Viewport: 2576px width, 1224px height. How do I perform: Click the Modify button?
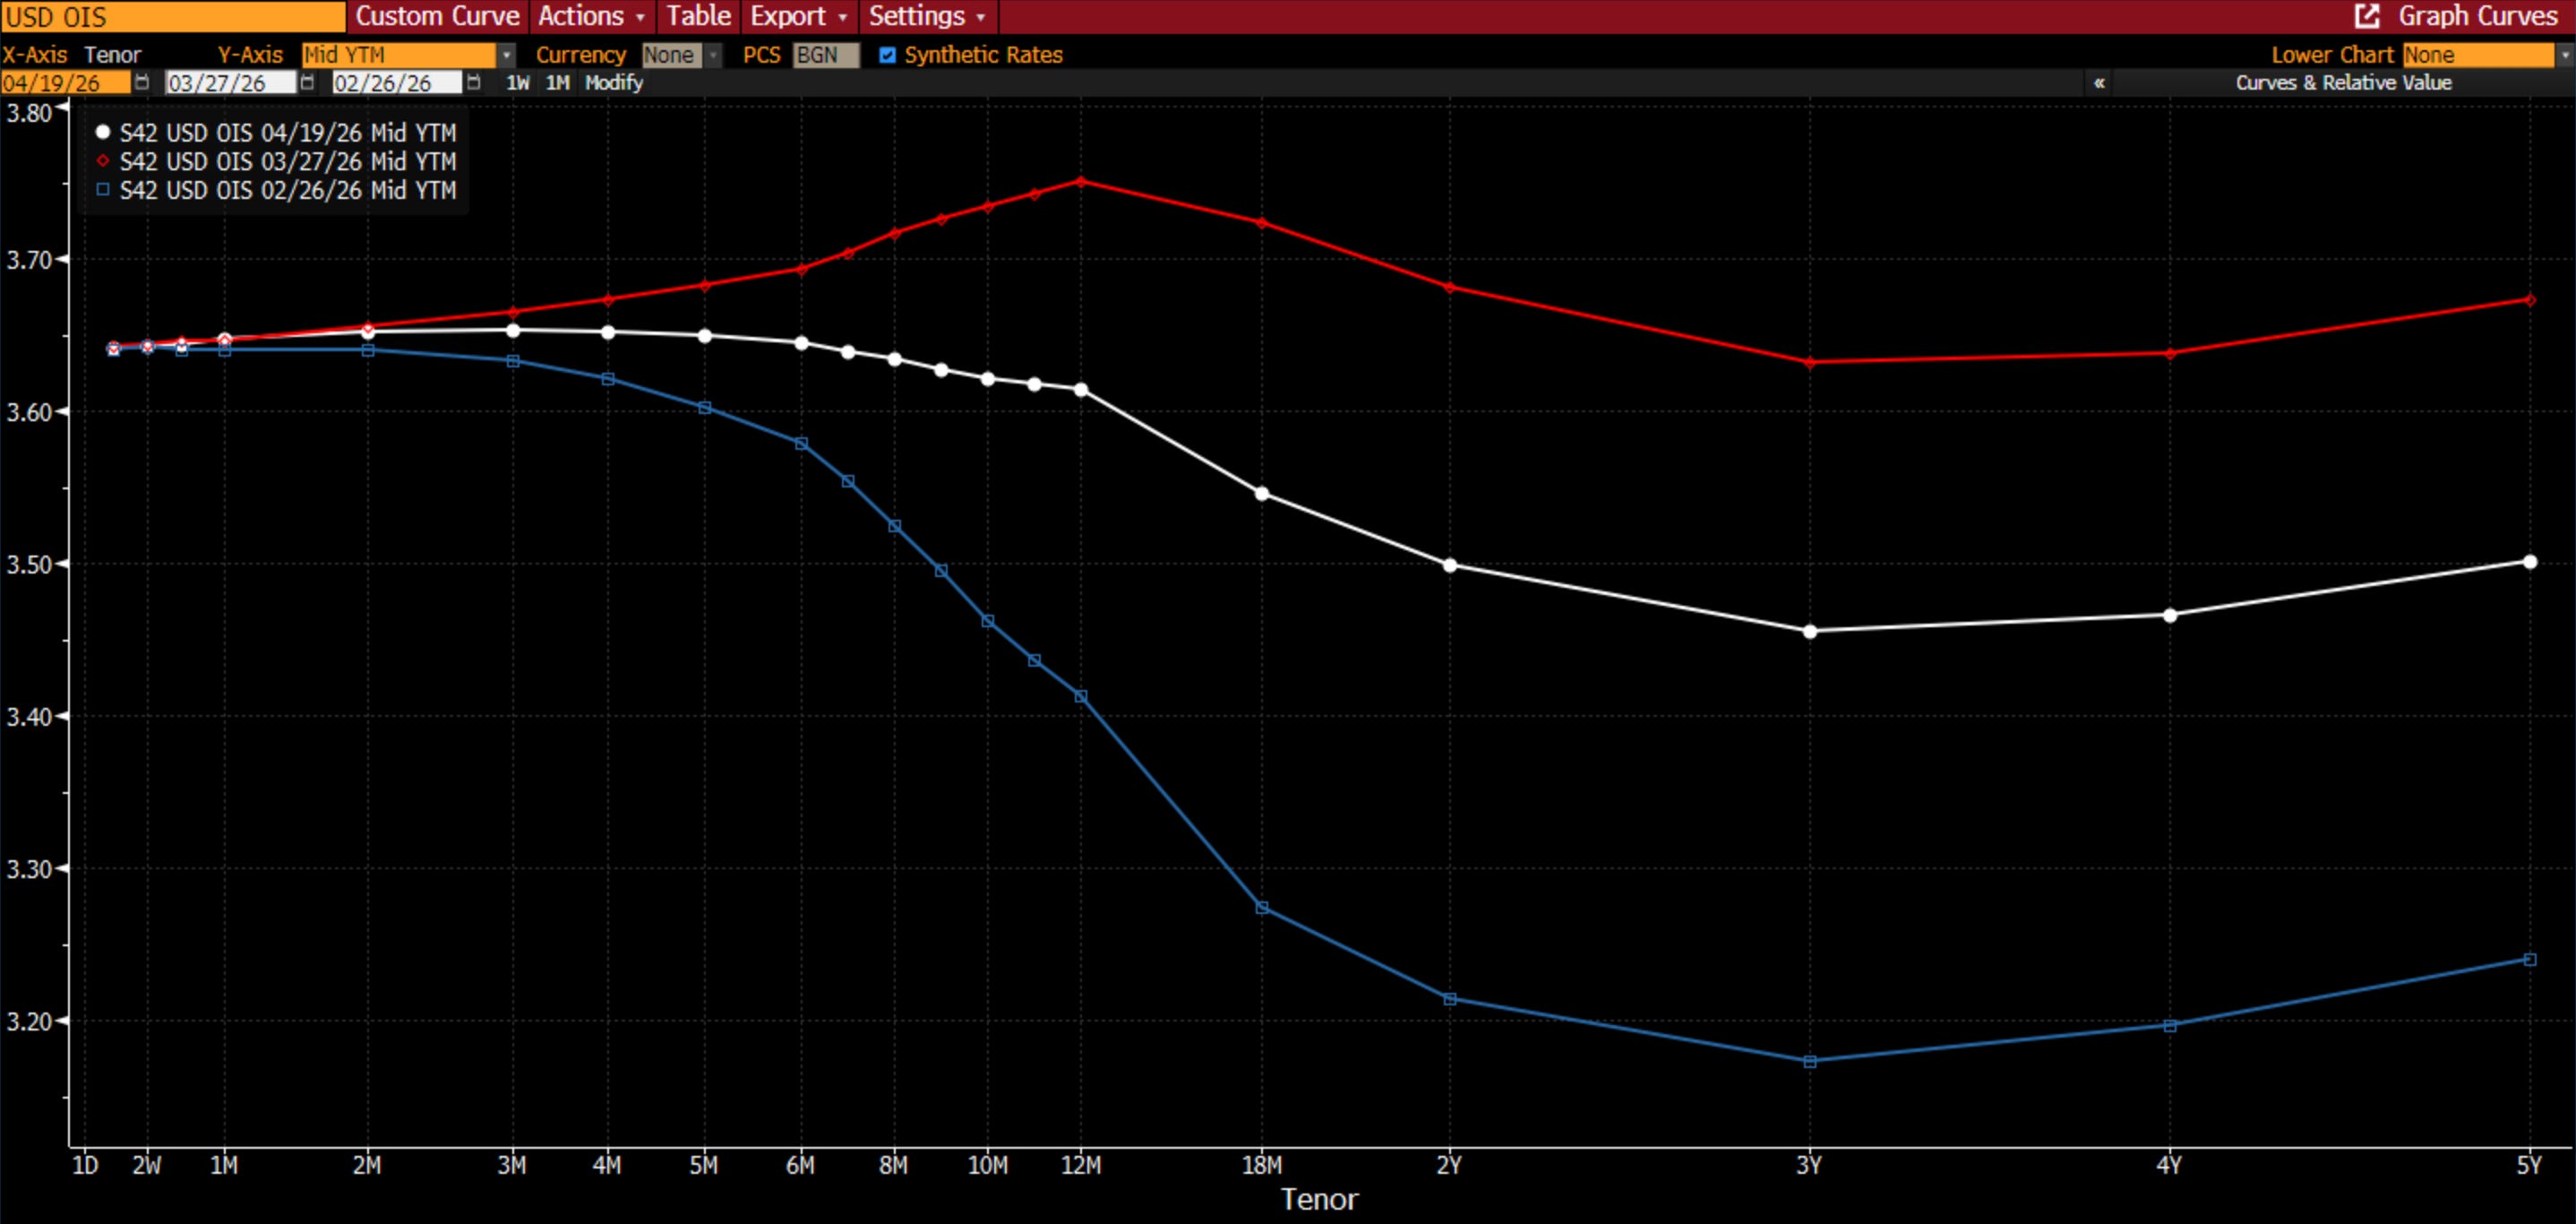pyautogui.click(x=613, y=83)
